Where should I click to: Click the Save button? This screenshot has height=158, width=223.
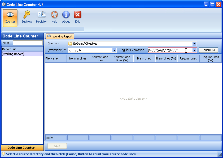tap(57, 146)
